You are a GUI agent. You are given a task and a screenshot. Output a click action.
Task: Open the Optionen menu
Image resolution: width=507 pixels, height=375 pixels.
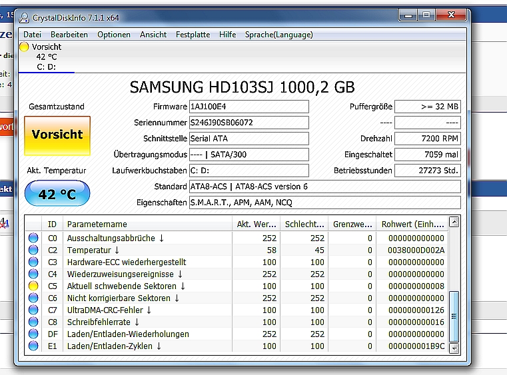(114, 35)
